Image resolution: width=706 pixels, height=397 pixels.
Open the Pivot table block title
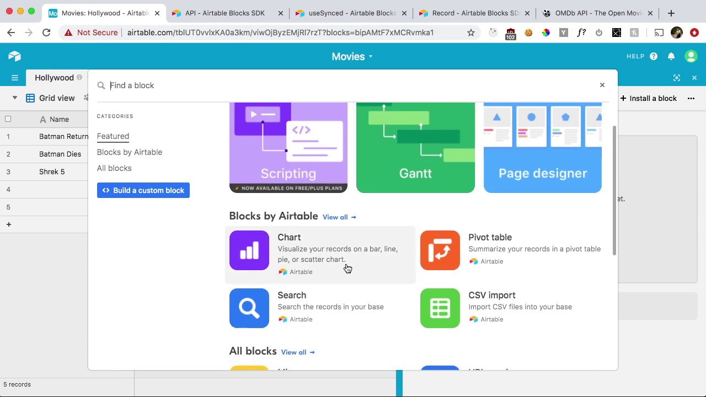pos(490,237)
